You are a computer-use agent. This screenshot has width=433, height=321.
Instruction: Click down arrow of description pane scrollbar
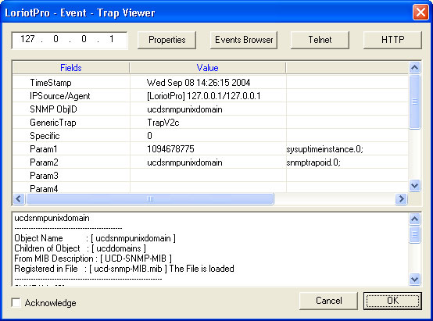(x=414, y=279)
